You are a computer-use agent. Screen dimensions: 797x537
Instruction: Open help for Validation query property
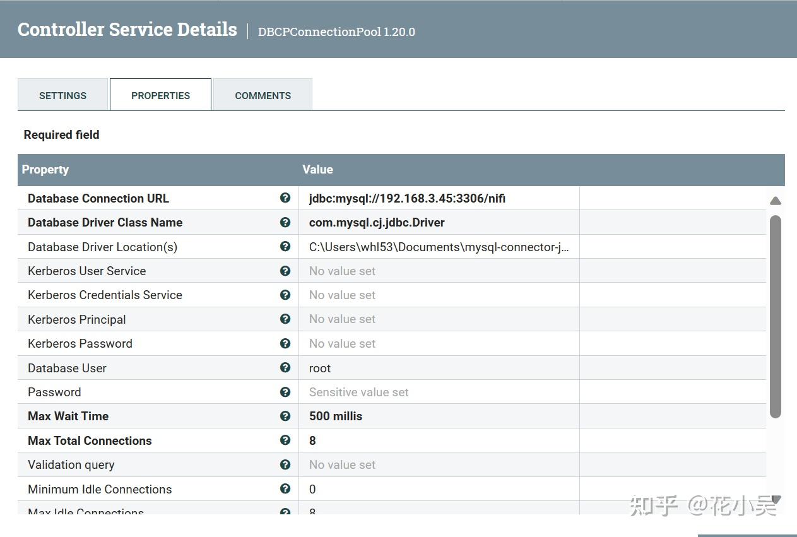point(285,464)
